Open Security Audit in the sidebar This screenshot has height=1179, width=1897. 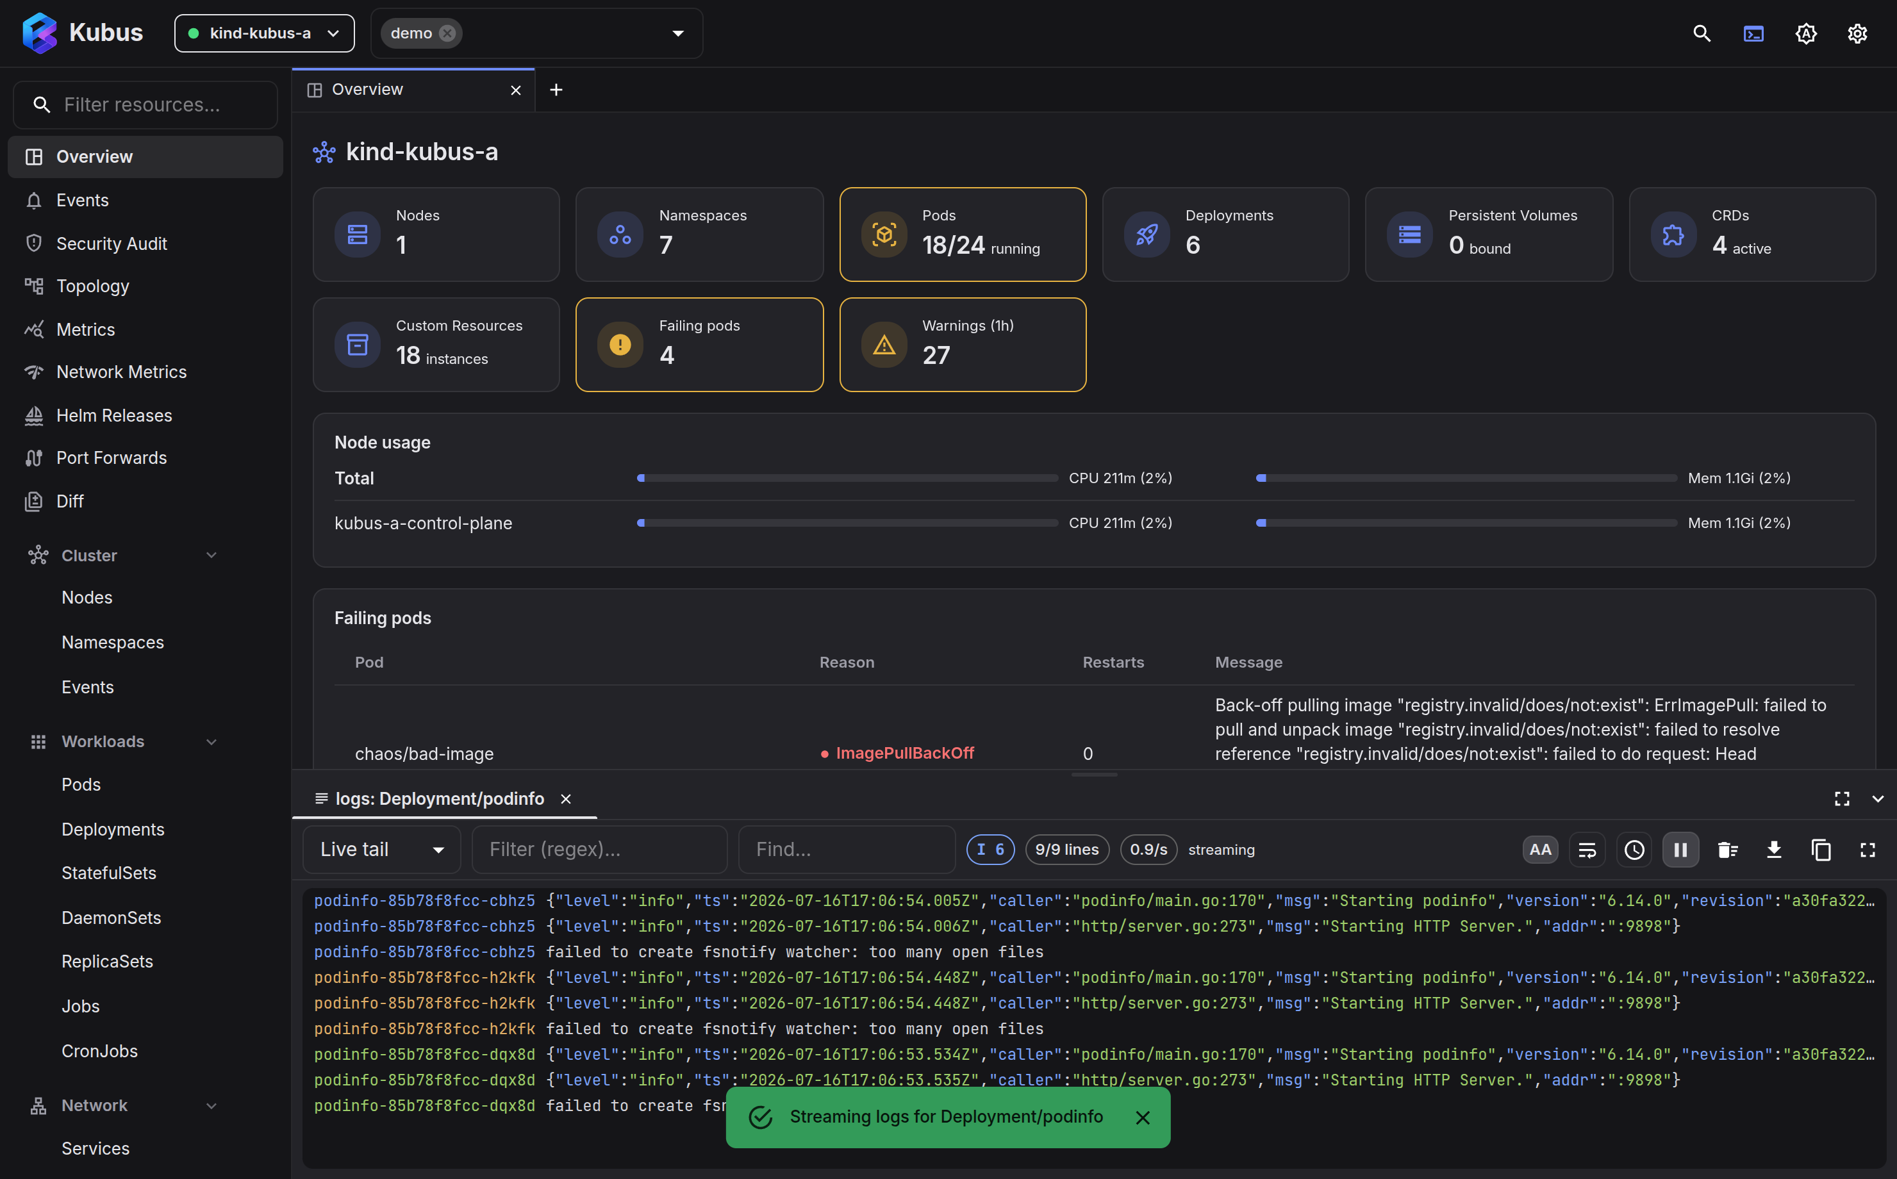click(146, 243)
